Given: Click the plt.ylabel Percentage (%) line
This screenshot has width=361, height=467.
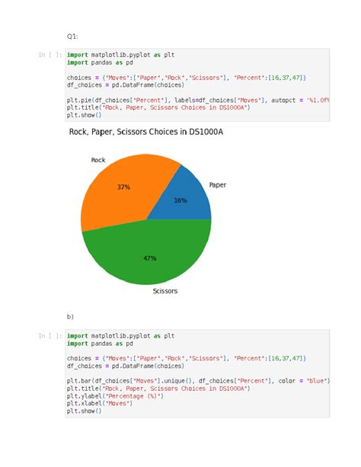Looking at the screenshot, I should 115,396.
